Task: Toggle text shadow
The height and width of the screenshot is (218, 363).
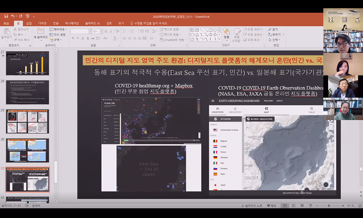Action: (88, 38)
